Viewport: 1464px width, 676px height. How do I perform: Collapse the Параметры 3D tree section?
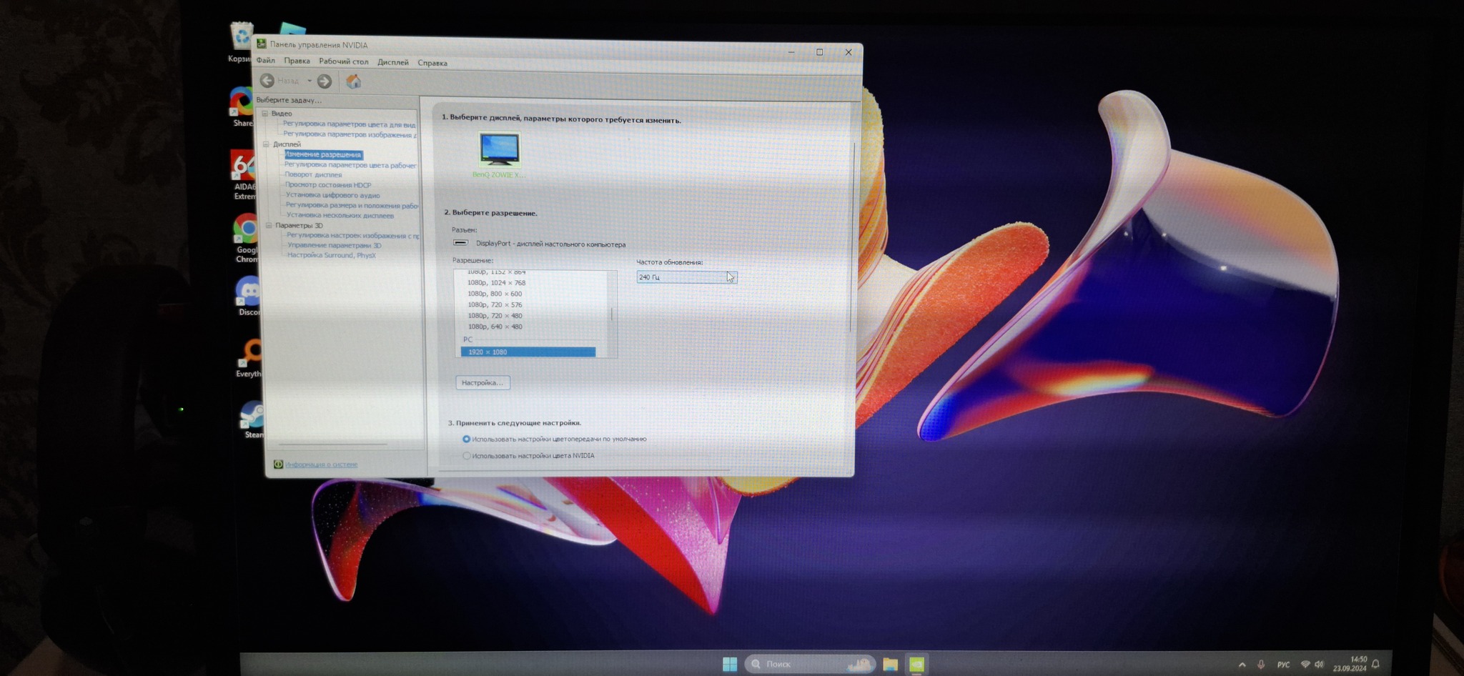[269, 225]
